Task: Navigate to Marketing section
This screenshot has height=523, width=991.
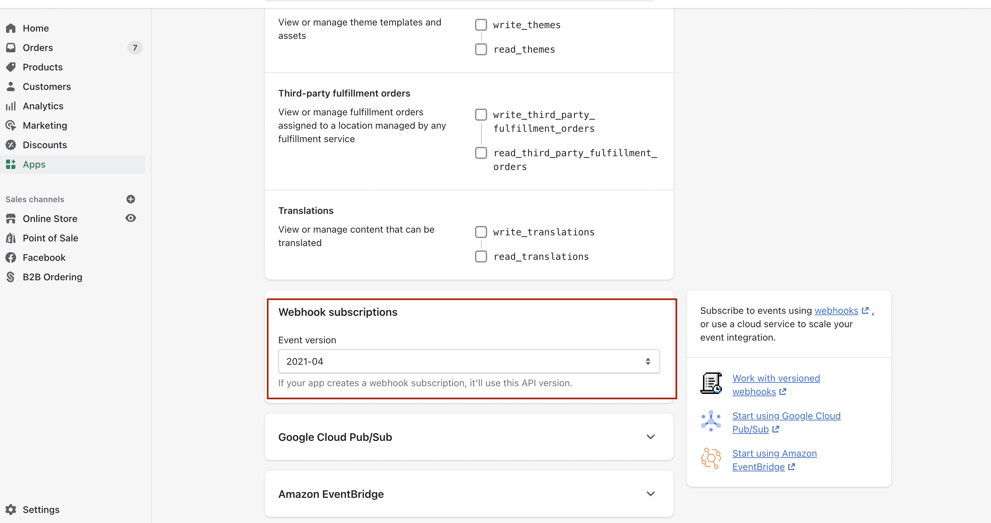Action: point(45,125)
